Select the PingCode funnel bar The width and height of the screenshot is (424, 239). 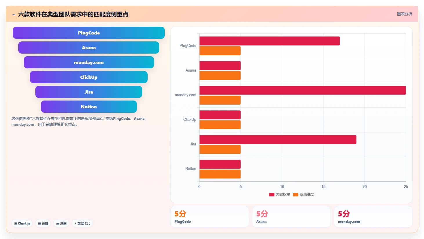89,33
